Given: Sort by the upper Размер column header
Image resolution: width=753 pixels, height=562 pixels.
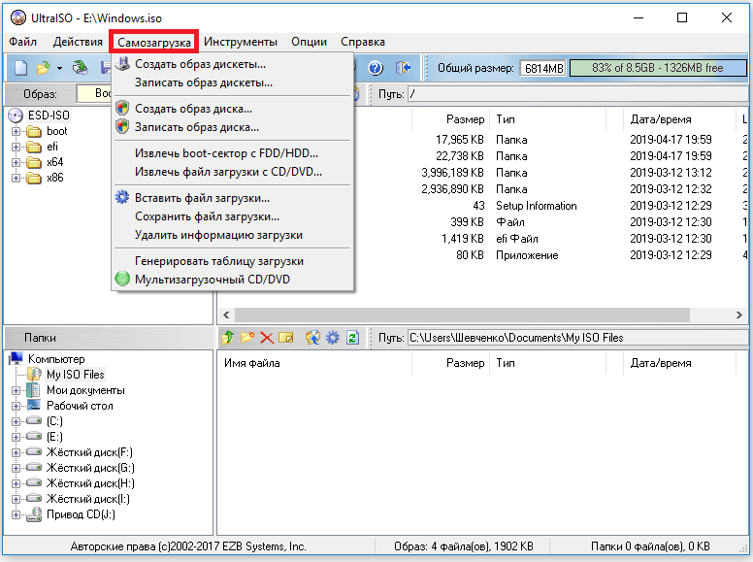Looking at the screenshot, I should pos(450,119).
